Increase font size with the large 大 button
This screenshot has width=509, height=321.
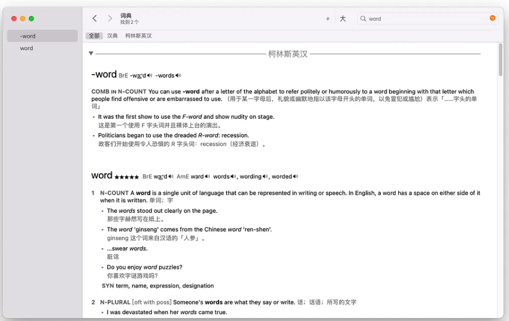343,18
